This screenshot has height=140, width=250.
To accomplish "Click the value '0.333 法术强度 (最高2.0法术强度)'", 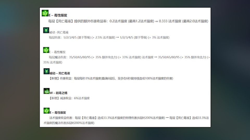I will (184, 21).
